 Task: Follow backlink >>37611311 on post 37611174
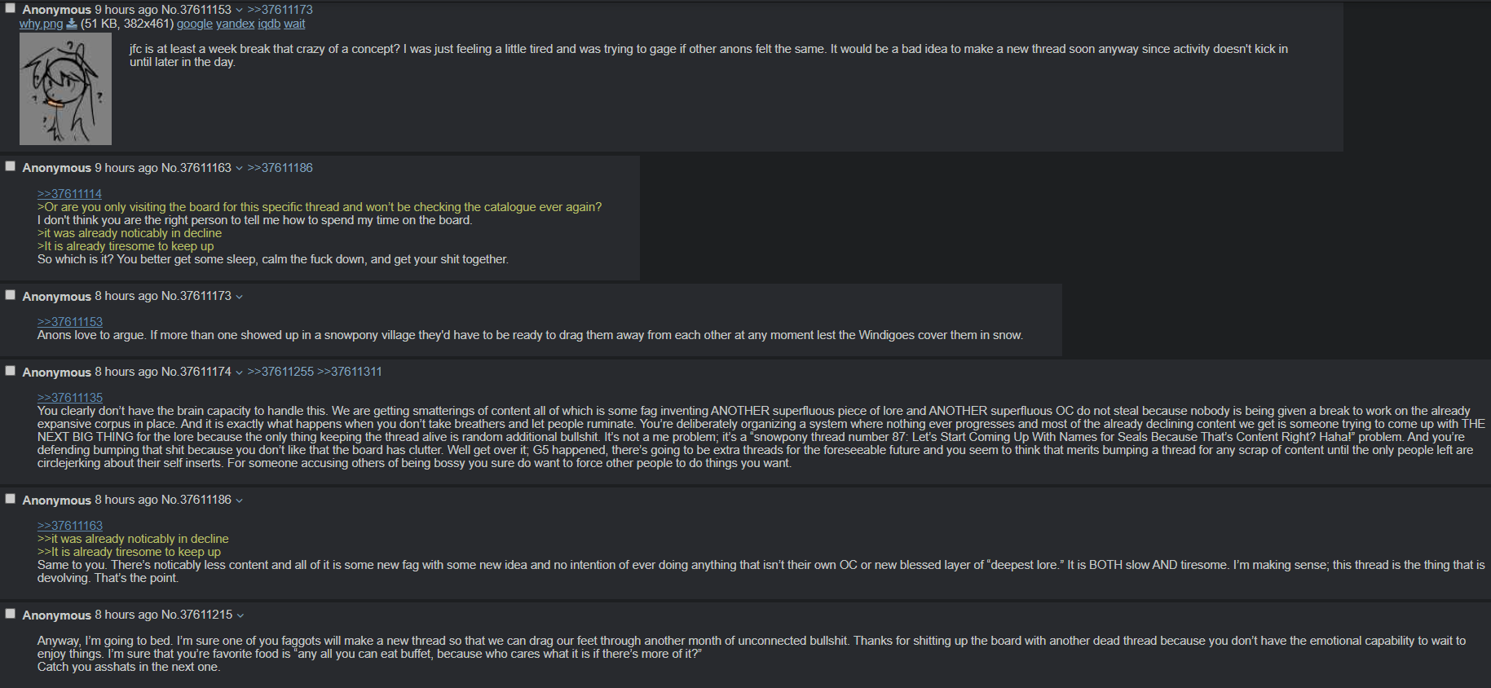pos(350,372)
